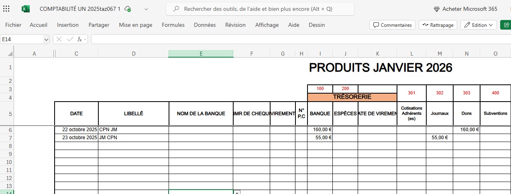The height and width of the screenshot is (194, 511).
Task: Open the Edition mode dropdown
Action: pyautogui.click(x=478, y=25)
